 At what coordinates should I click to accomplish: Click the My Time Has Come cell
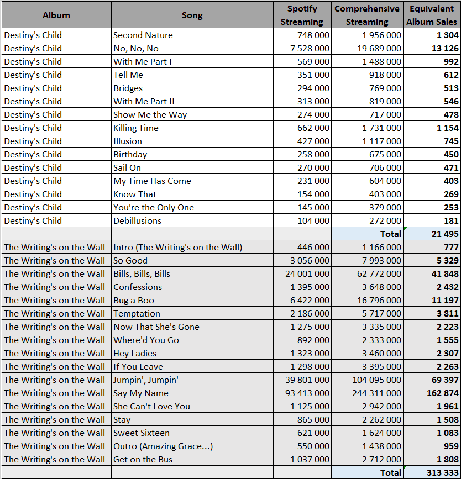coord(192,181)
